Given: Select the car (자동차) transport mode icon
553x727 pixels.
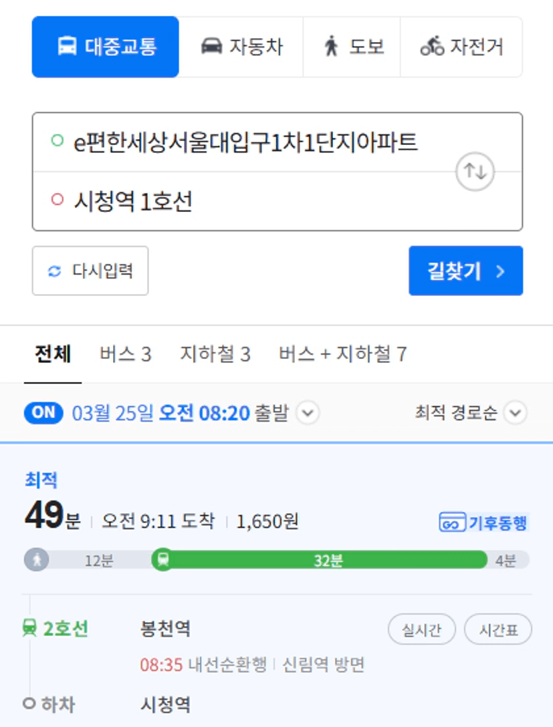Looking at the screenshot, I should click(x=211, y=46).
